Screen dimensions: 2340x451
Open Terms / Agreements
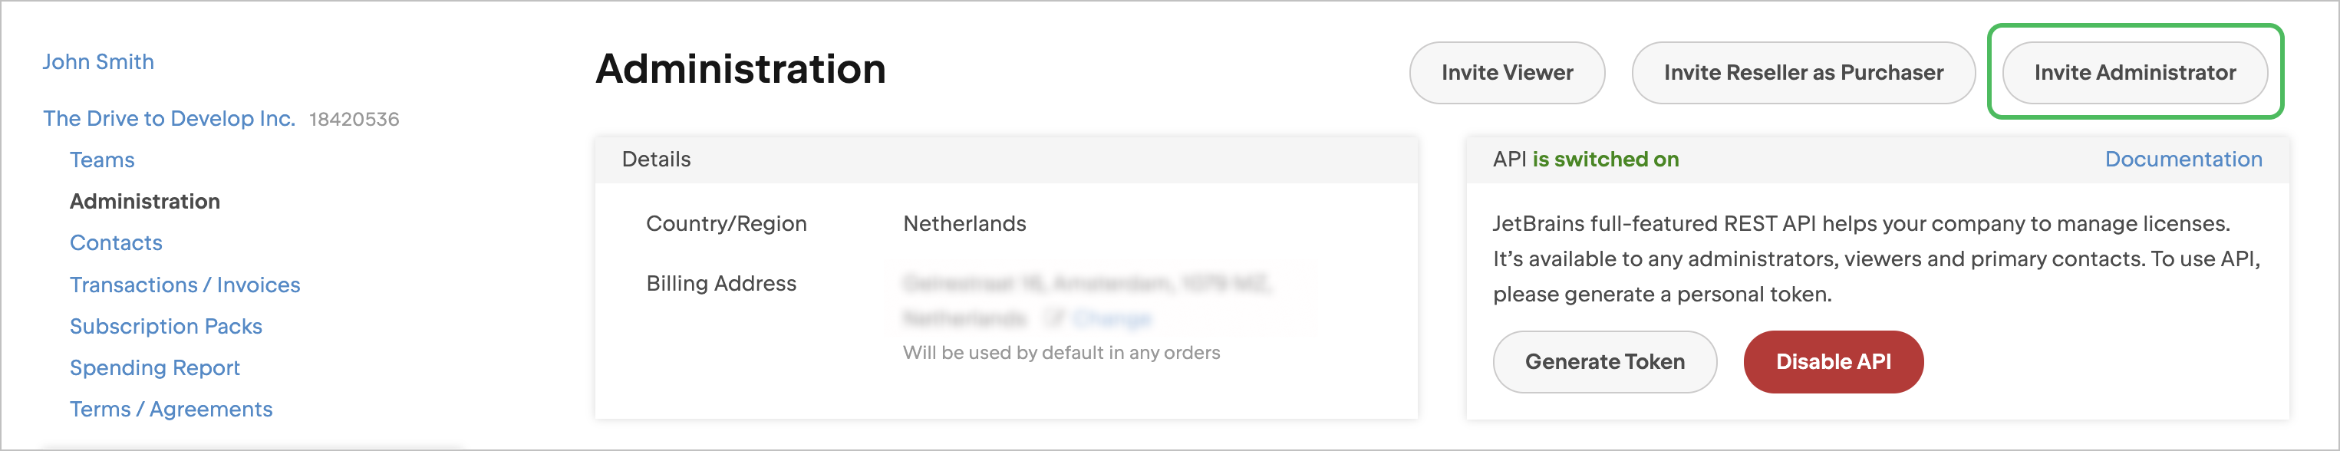click(171, 410)
